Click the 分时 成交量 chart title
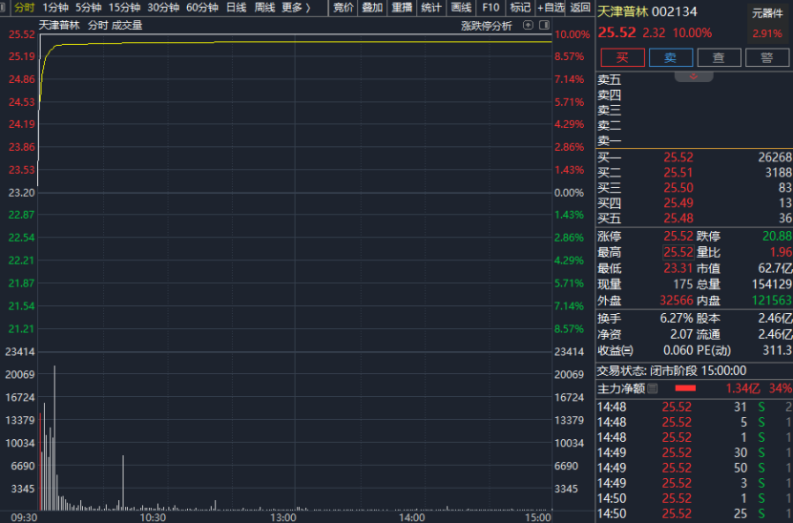This screenshot has height=523, width=793. pyautogui.click(x=115, y=25)
